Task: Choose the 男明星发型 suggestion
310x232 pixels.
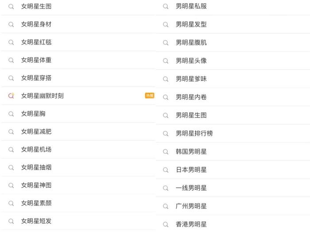Action: tap(233, 24)
